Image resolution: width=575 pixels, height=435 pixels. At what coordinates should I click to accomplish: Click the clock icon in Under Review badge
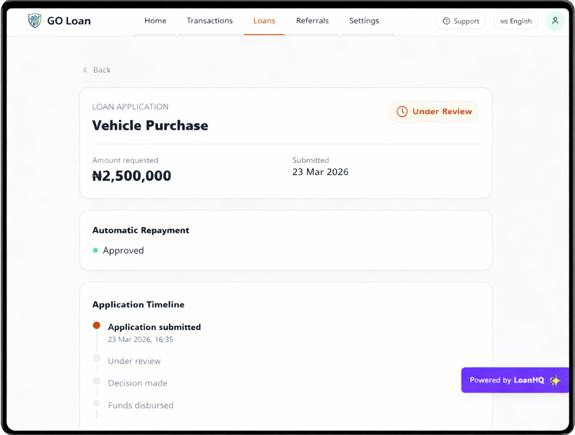click(402, 112)
